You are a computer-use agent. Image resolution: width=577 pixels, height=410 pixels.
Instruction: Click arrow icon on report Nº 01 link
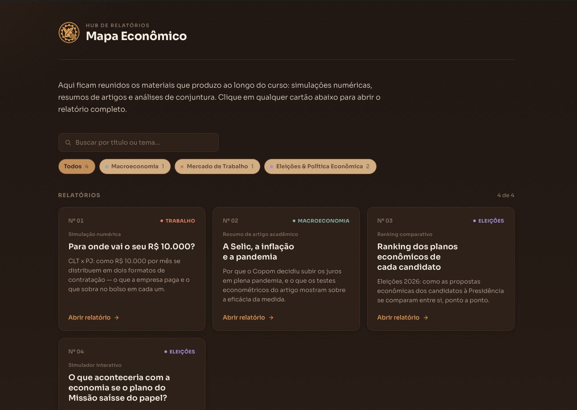pyautogui.click(x=116, y=317)
